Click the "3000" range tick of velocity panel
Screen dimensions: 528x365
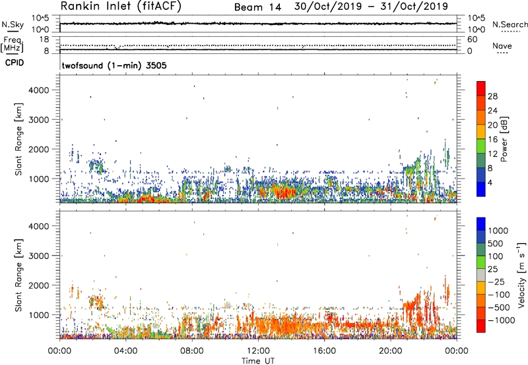40,256
